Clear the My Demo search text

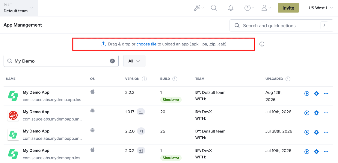(112, 61)
